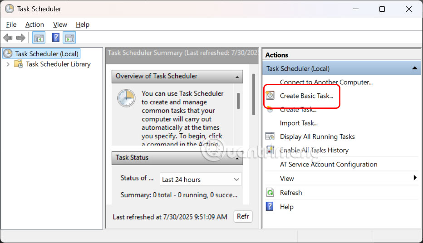Click Connect to Another Computer action

coord(326,82)
